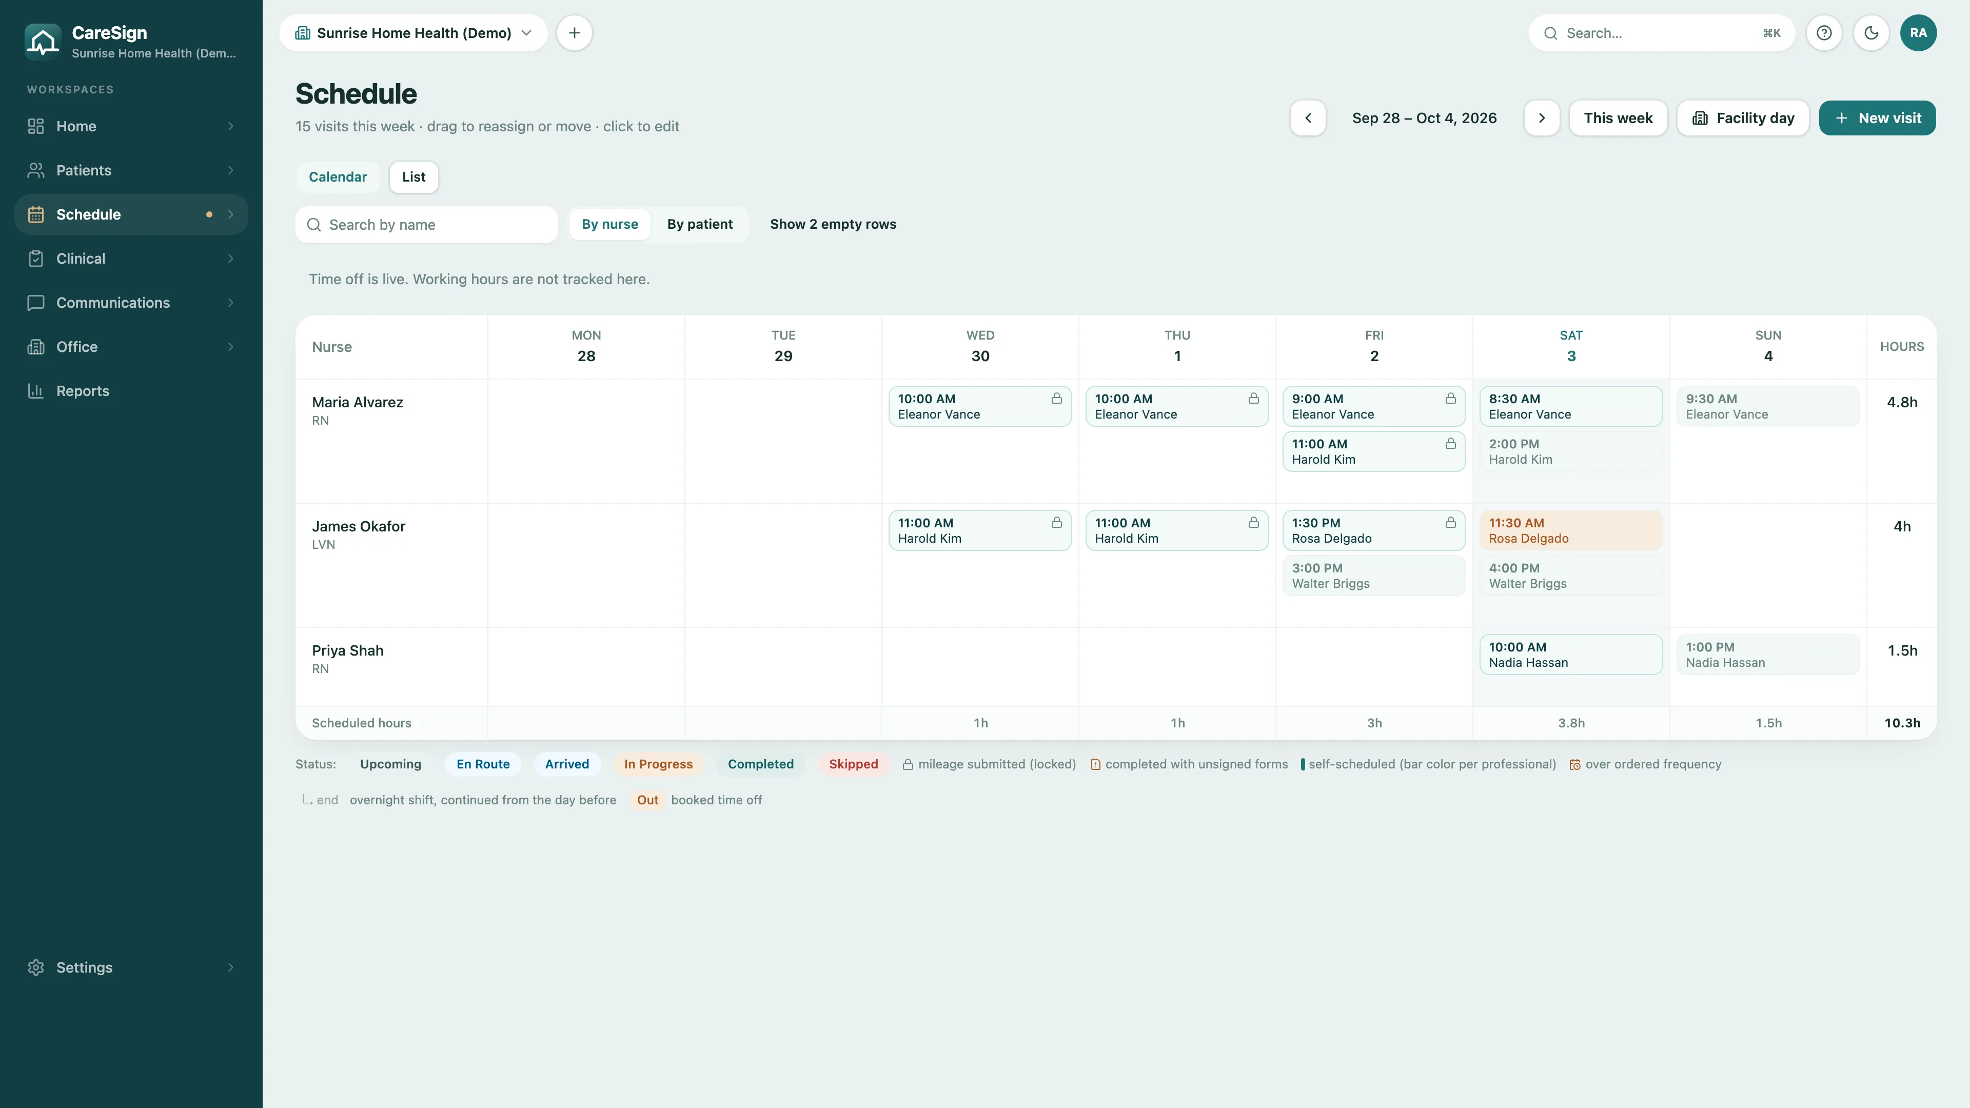This screenshot has width=1970, height=1108.
Task: Click lock icon on James's Fri 1:30 PM visit
Action: (1450, 522)
